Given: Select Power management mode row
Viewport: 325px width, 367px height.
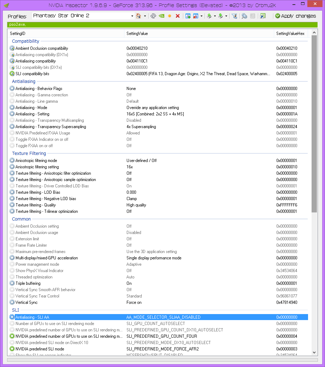Looking at the screenshot, I should pyautogui.click(x=158, y=264).
